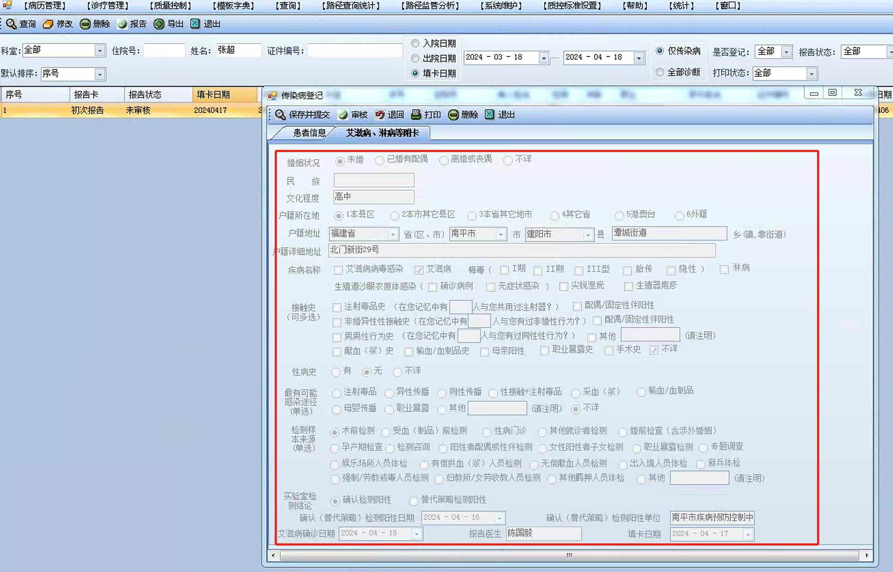
Task: Open the 质量控制 menu
Action: (171, 6)
